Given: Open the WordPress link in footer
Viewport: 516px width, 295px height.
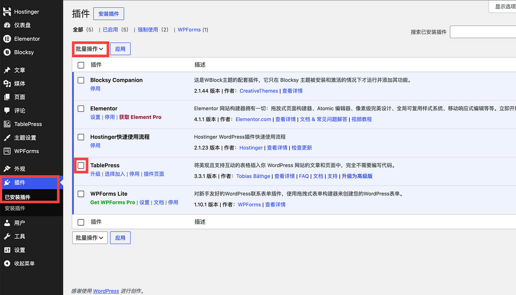Looking at the screenshot, I should click(x=106, y=291).
